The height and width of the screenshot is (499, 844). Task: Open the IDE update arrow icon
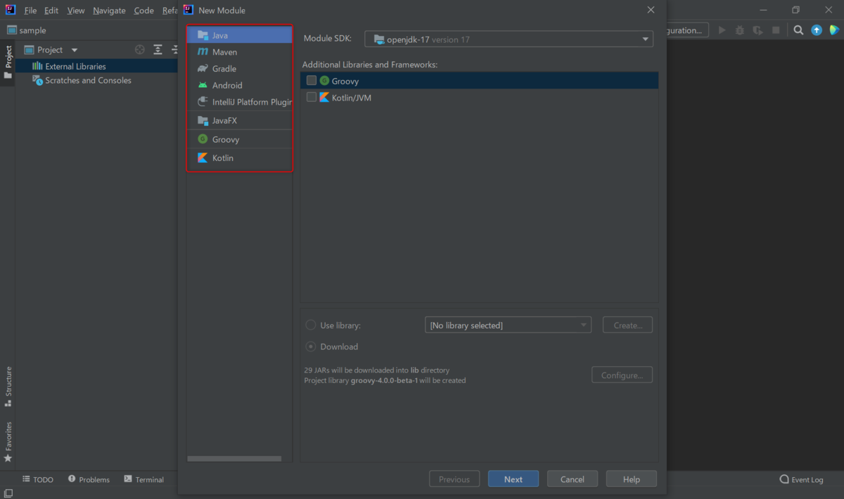[x=817, y=30]
